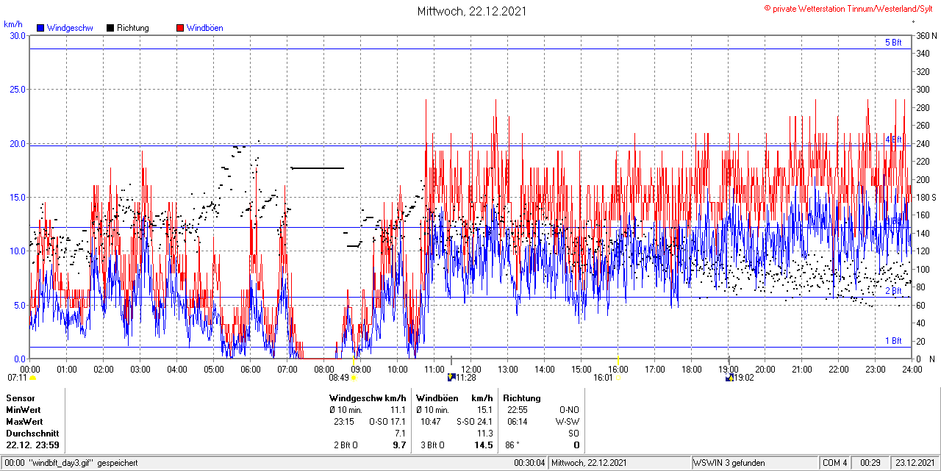
Task: Click the blue Windgeschw legend swatch
Action: (x=40, y=28)
